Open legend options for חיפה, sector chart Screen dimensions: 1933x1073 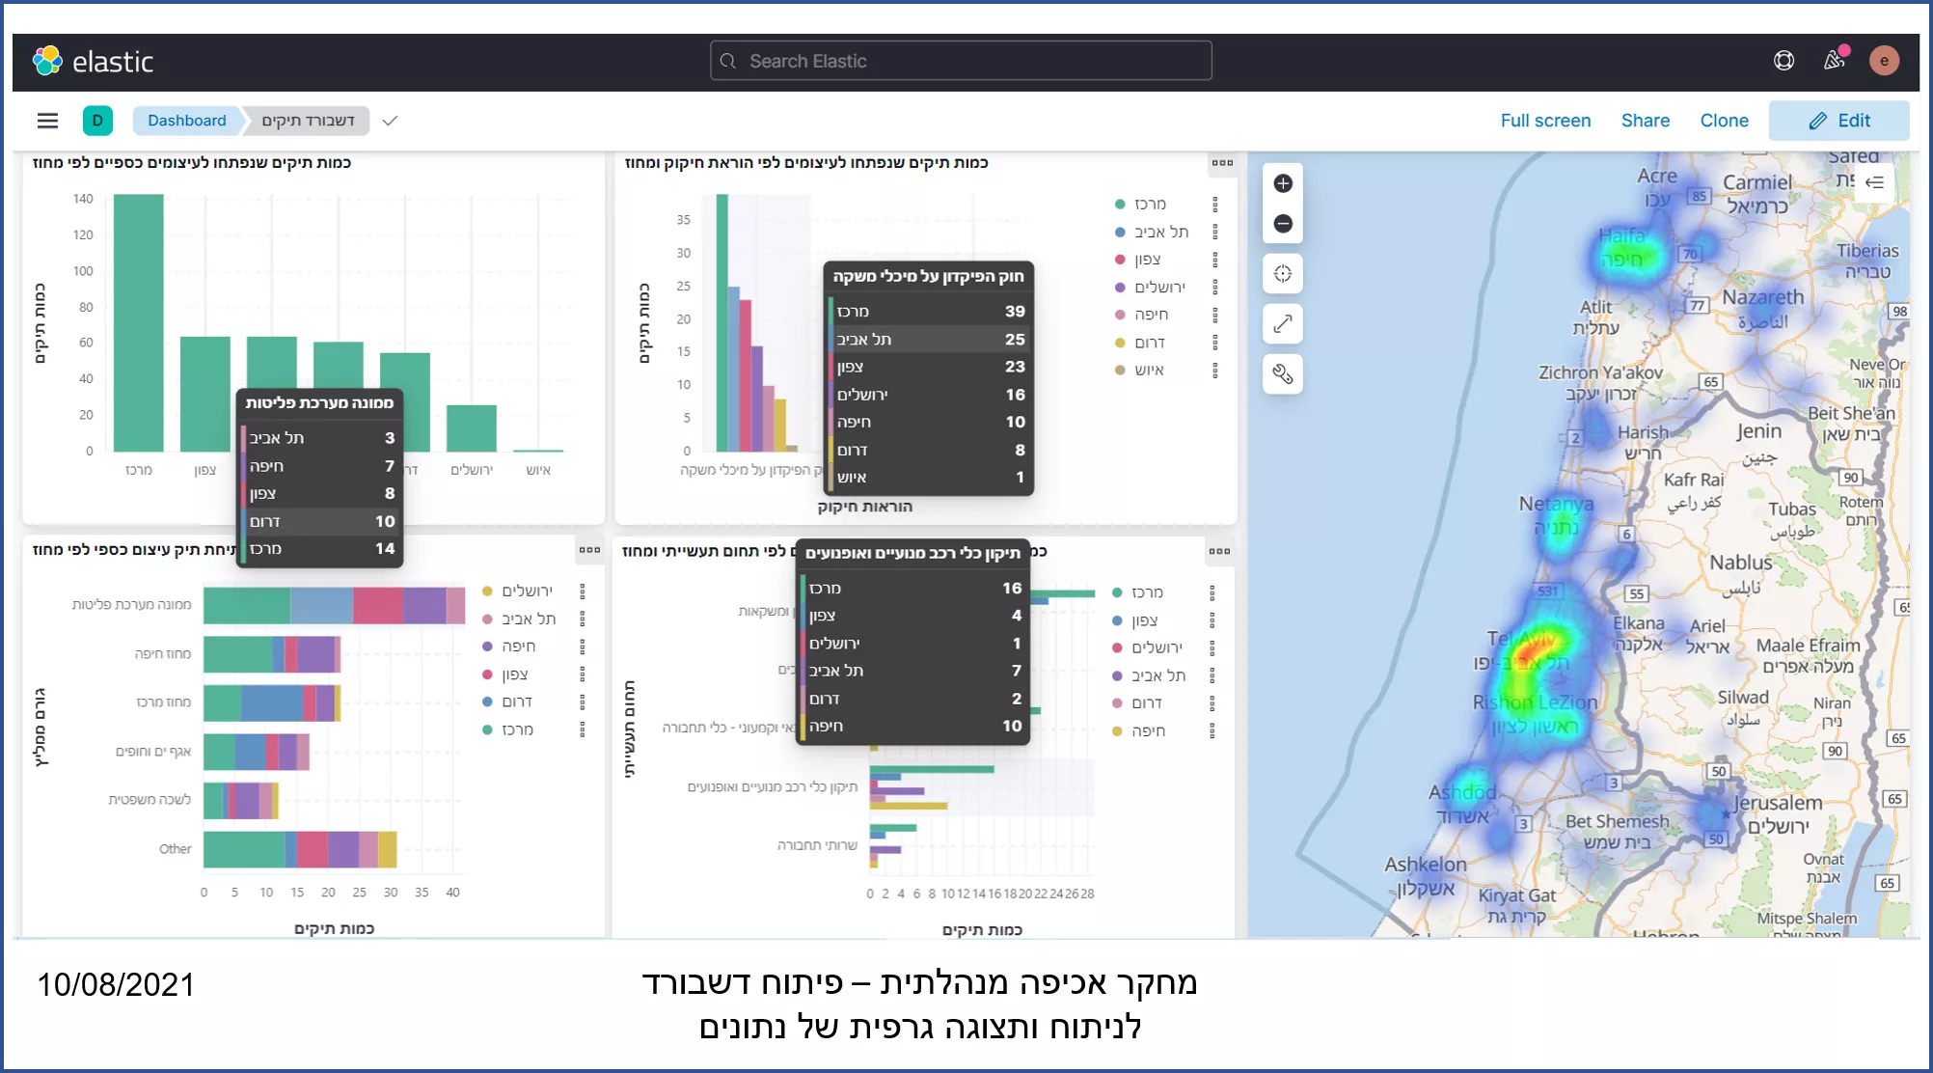point(1212,731)
